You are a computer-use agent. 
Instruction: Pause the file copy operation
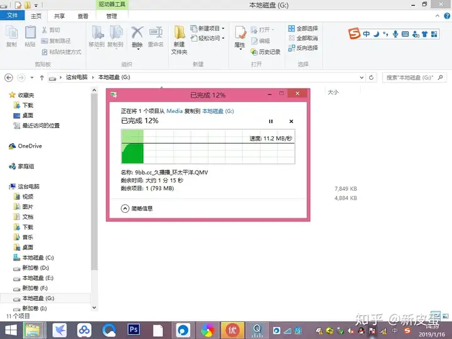[x=271, y=121]
